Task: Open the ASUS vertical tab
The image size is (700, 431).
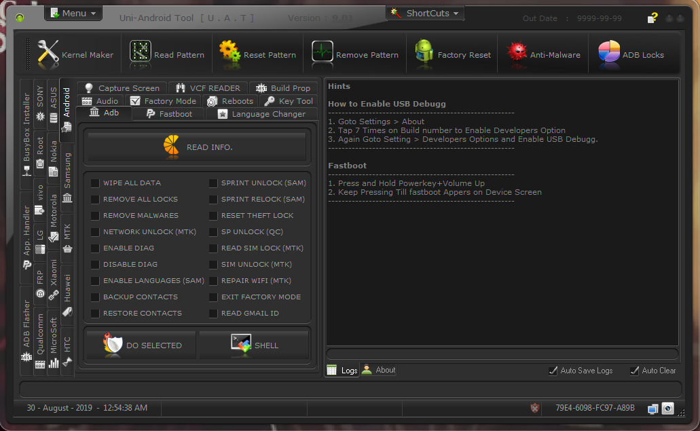Action: tap(53, 105)
